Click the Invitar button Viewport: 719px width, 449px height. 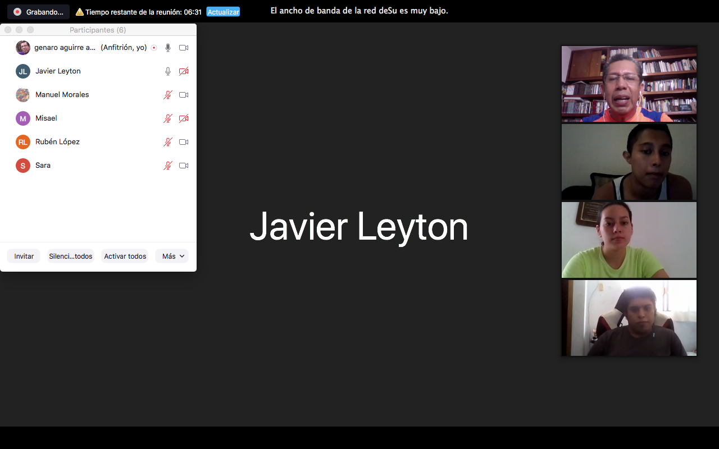24,256
